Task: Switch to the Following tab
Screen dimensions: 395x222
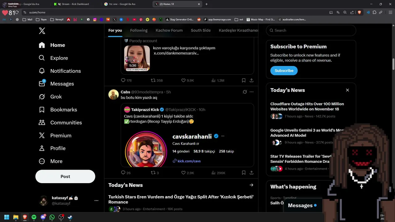Action: tap(139, 30)
